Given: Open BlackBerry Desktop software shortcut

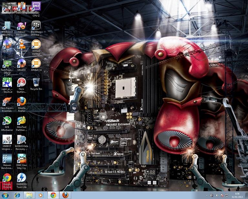Looking at the screenshot, I should coord(36,28).
